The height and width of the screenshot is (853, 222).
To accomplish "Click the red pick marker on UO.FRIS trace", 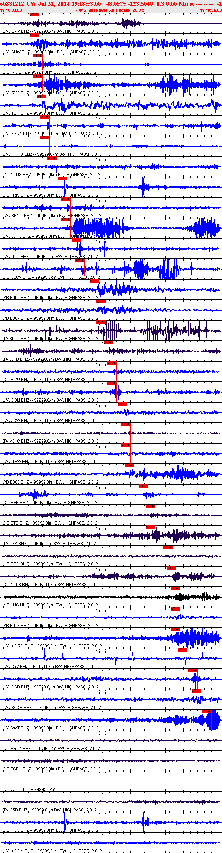I will click(x=63, y=179).
